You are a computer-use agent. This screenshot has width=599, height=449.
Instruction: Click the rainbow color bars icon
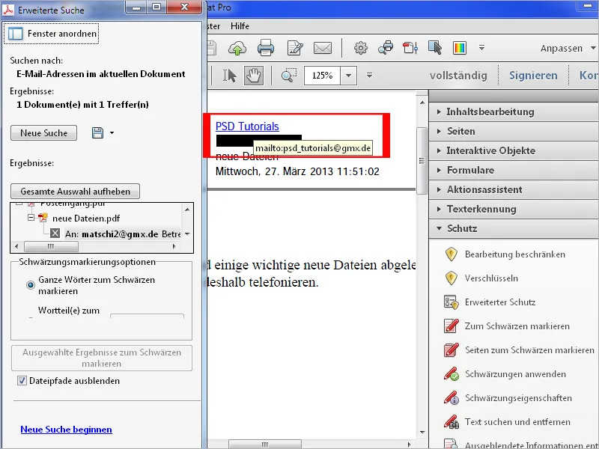(460, 48)
